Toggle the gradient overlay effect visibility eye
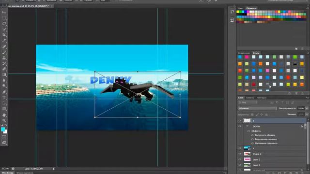 click(x=252, y=143)
